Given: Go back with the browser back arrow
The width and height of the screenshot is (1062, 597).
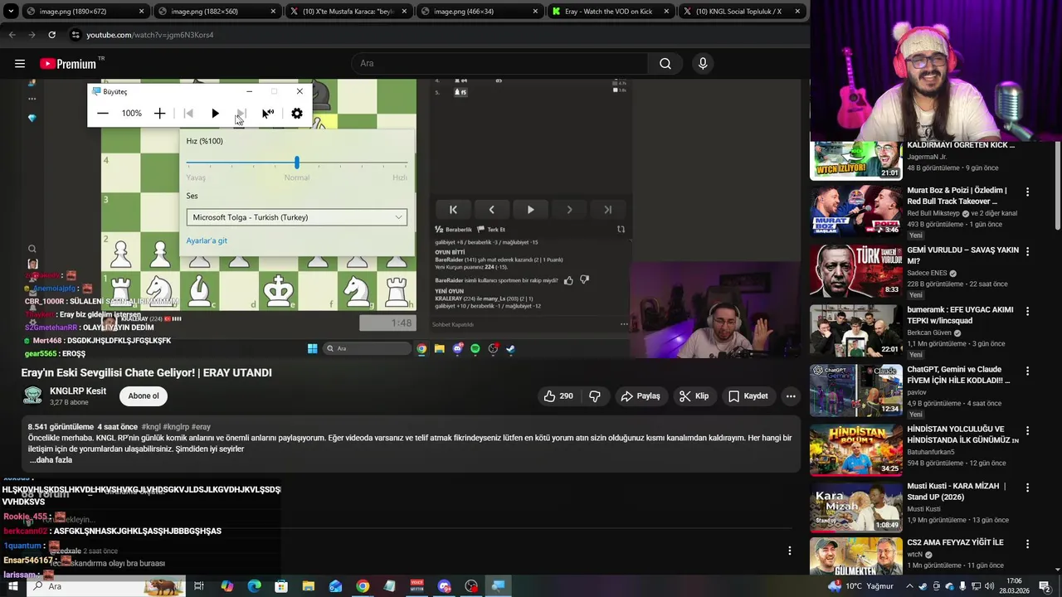Looking at the screenshot, I should click(x=12, y=35).
